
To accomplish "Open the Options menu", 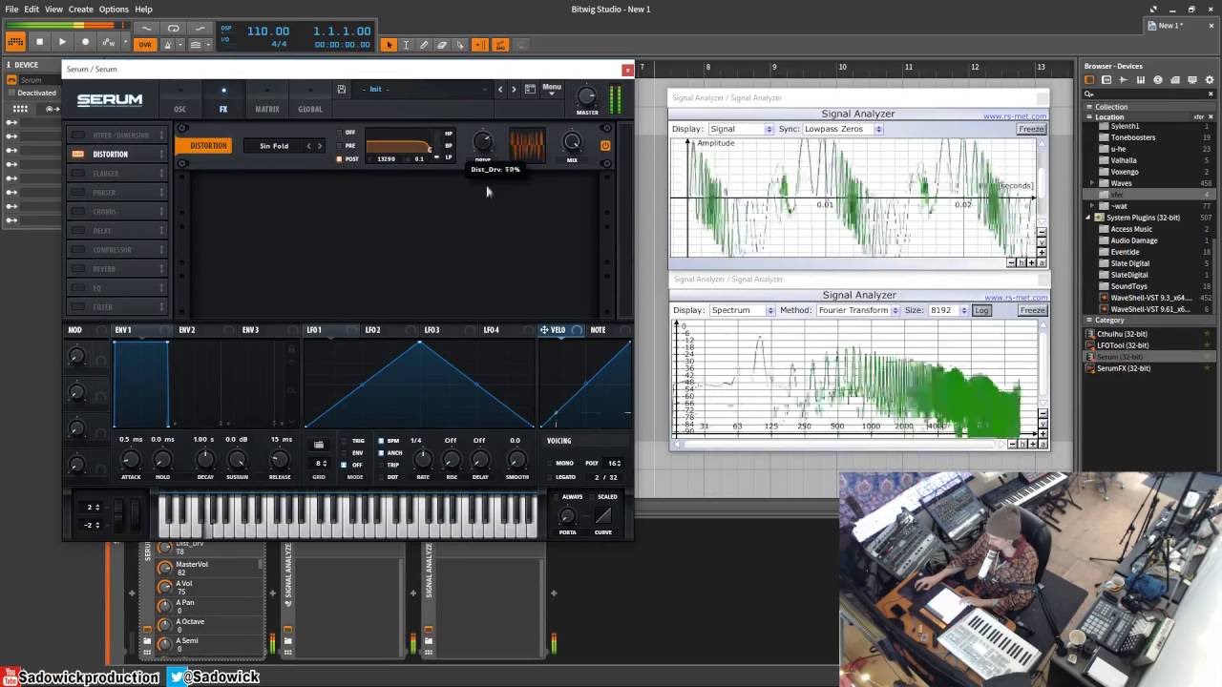I will click(114, 9).
